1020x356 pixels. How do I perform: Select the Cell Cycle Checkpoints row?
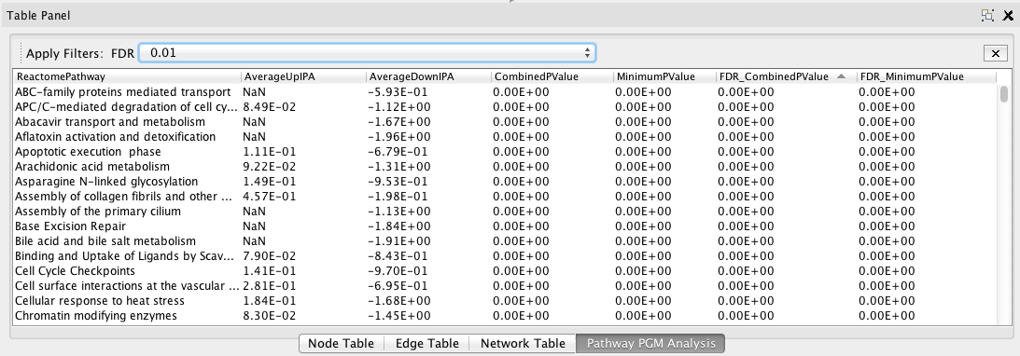point(505,271)
